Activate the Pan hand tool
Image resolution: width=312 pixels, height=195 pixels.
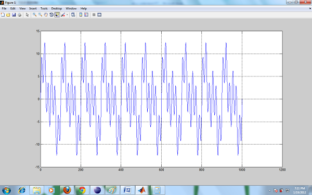[x=46, y=15]
